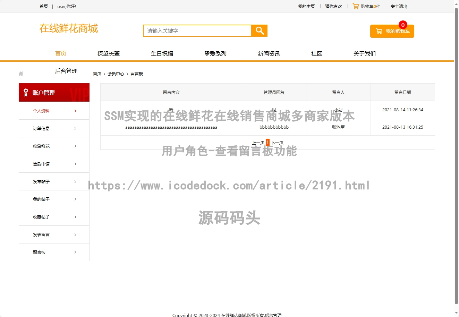This screenshot has width=459, height=317.
Task: Click the bbbbbbbbbbb reply cell
Action: tap(274, 127)
